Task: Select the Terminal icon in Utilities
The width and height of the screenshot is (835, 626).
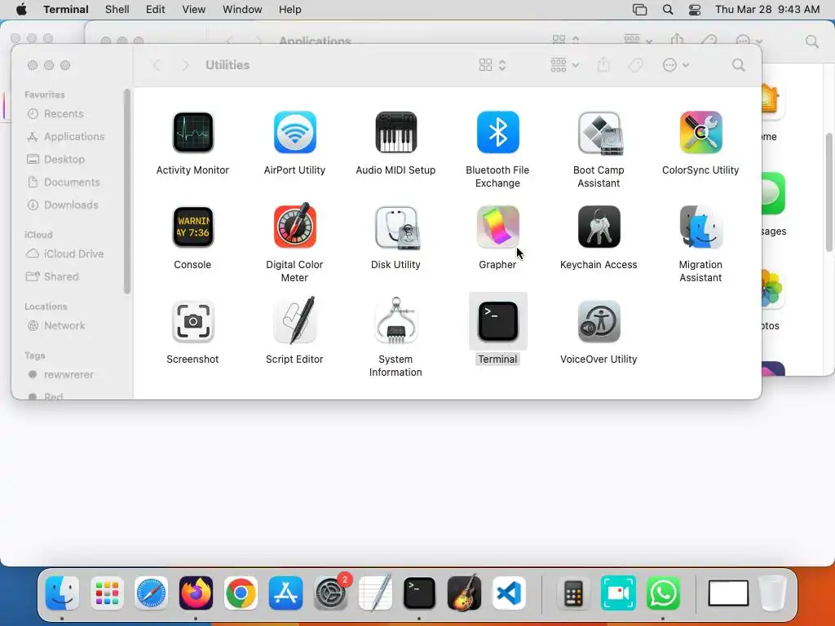Action: click(x=497, y=321)
